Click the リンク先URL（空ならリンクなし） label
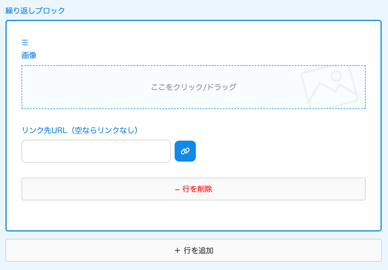This screenshot has height=270, width=388. (80, 130)
